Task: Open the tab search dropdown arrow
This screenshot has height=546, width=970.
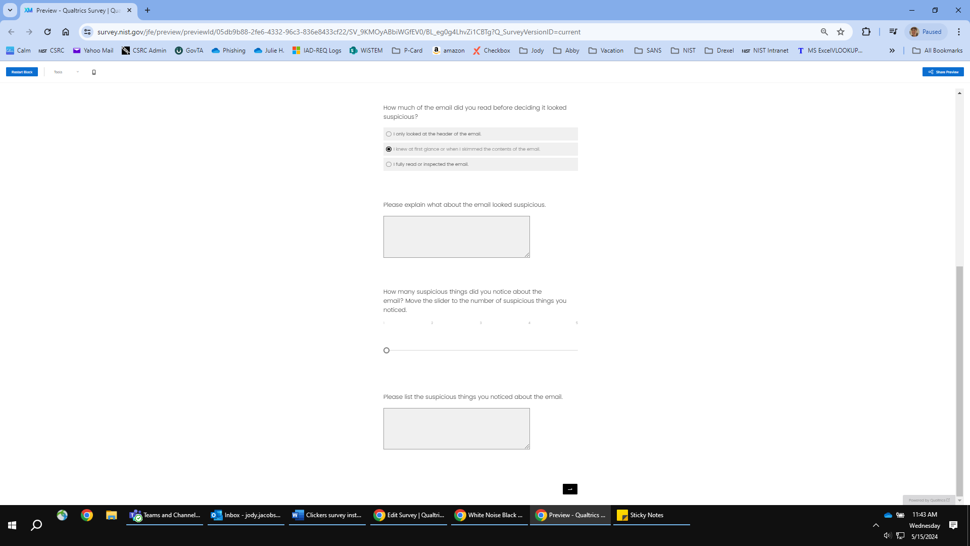Action: coord(10,10)
